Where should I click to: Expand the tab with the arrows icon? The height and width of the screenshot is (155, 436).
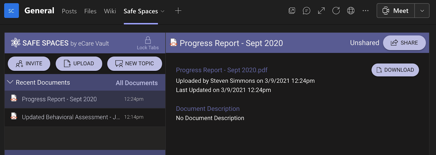pyautogui.click(x=321, y=11)
